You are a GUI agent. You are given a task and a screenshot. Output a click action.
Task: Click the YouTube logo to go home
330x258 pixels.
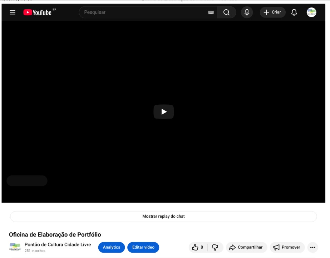[38, 13]
